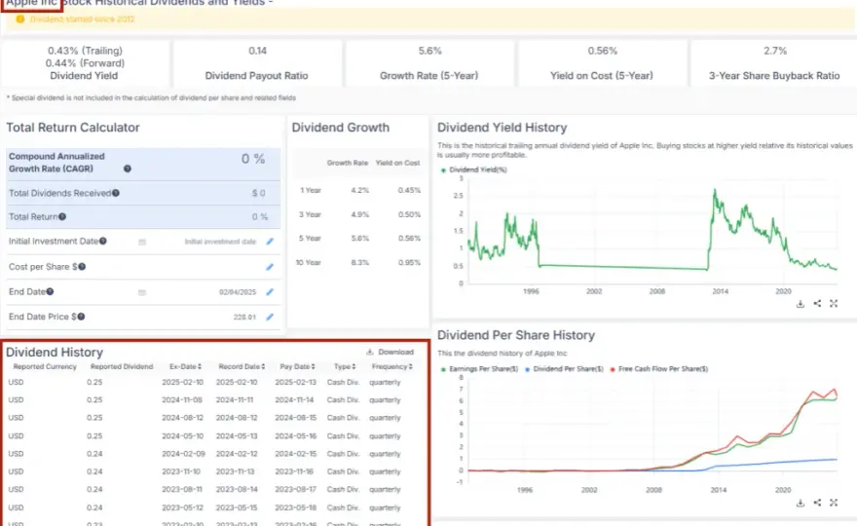This screenshot has width=857, height=526.
Task: Click pencil icon next to 02/04/2025 end date
Action: [270, 292]
